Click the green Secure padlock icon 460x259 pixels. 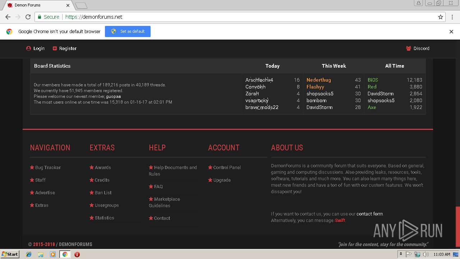pyautogui.click(x=40, y=17)
